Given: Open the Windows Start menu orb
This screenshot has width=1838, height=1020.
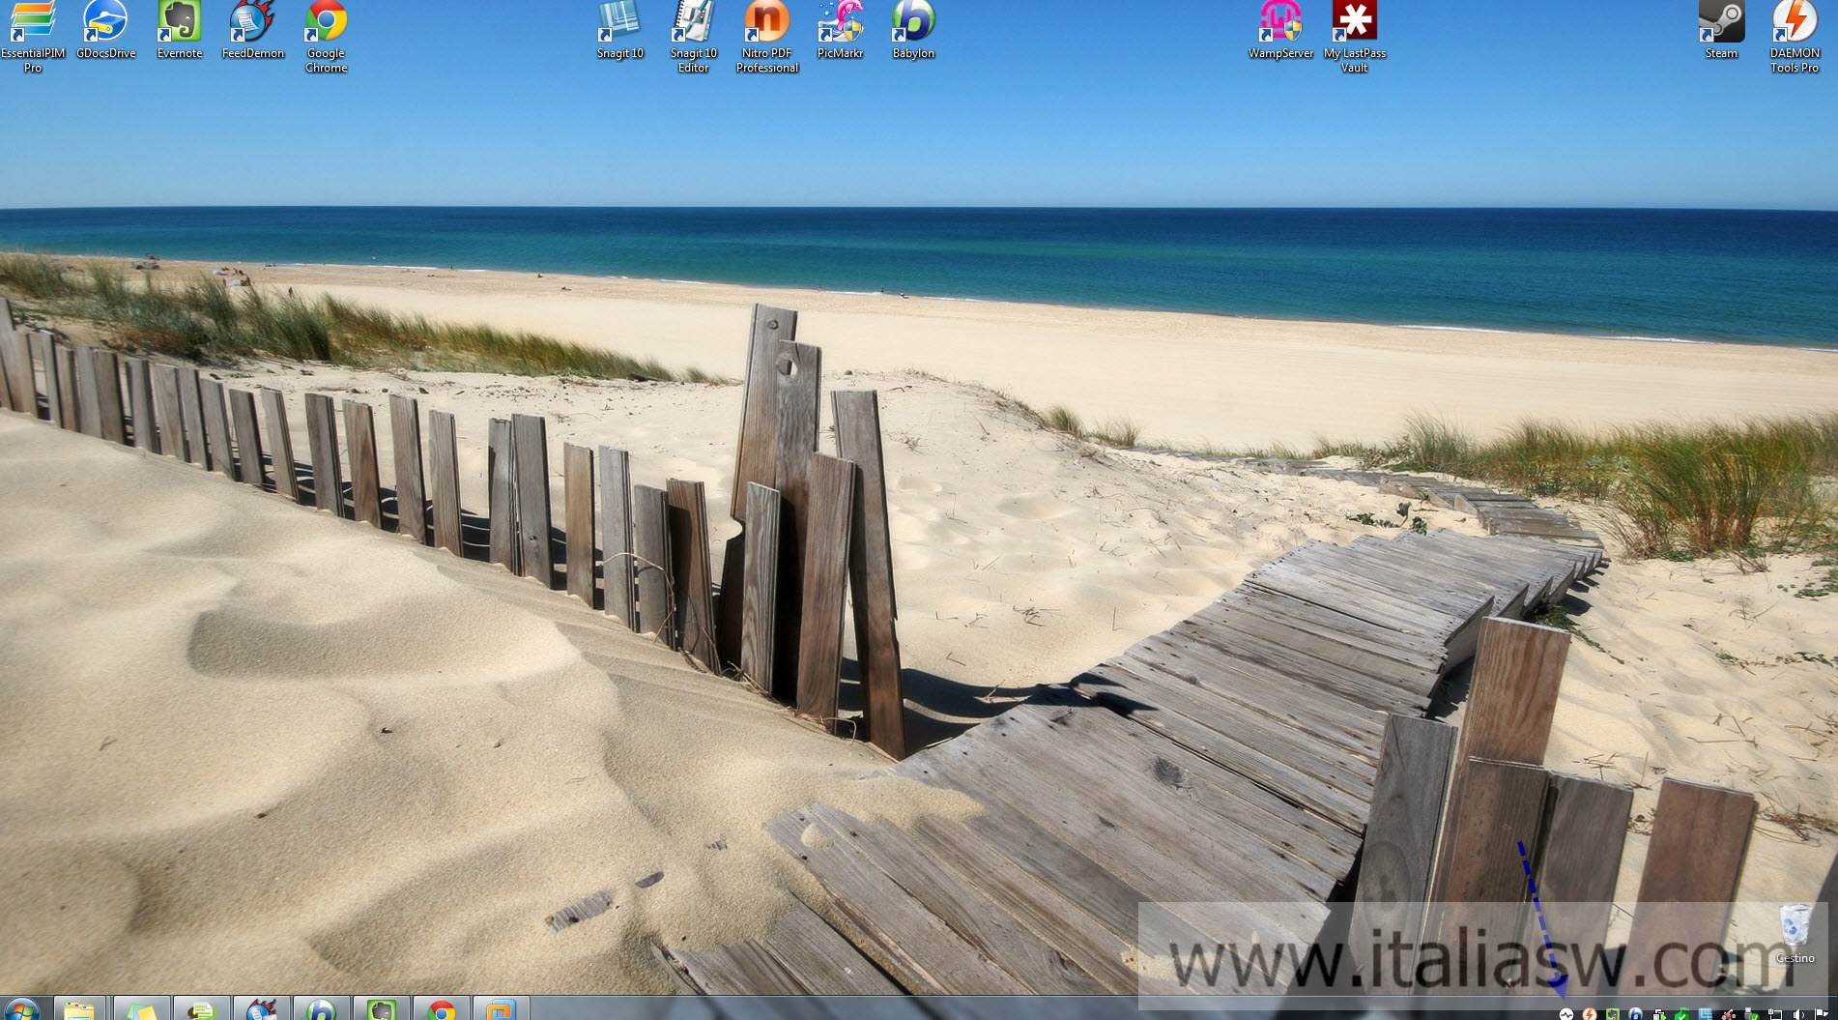Looking at the screenshot, I should pos(21,1010).
